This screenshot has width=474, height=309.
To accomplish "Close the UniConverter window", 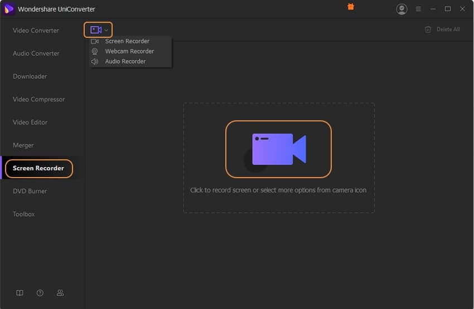I will pos(462,9).
